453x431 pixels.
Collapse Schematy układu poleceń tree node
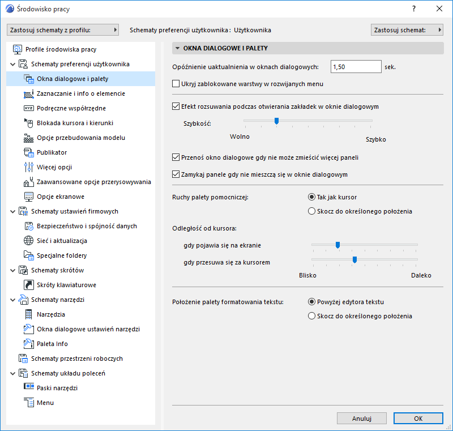pos(12,374)
